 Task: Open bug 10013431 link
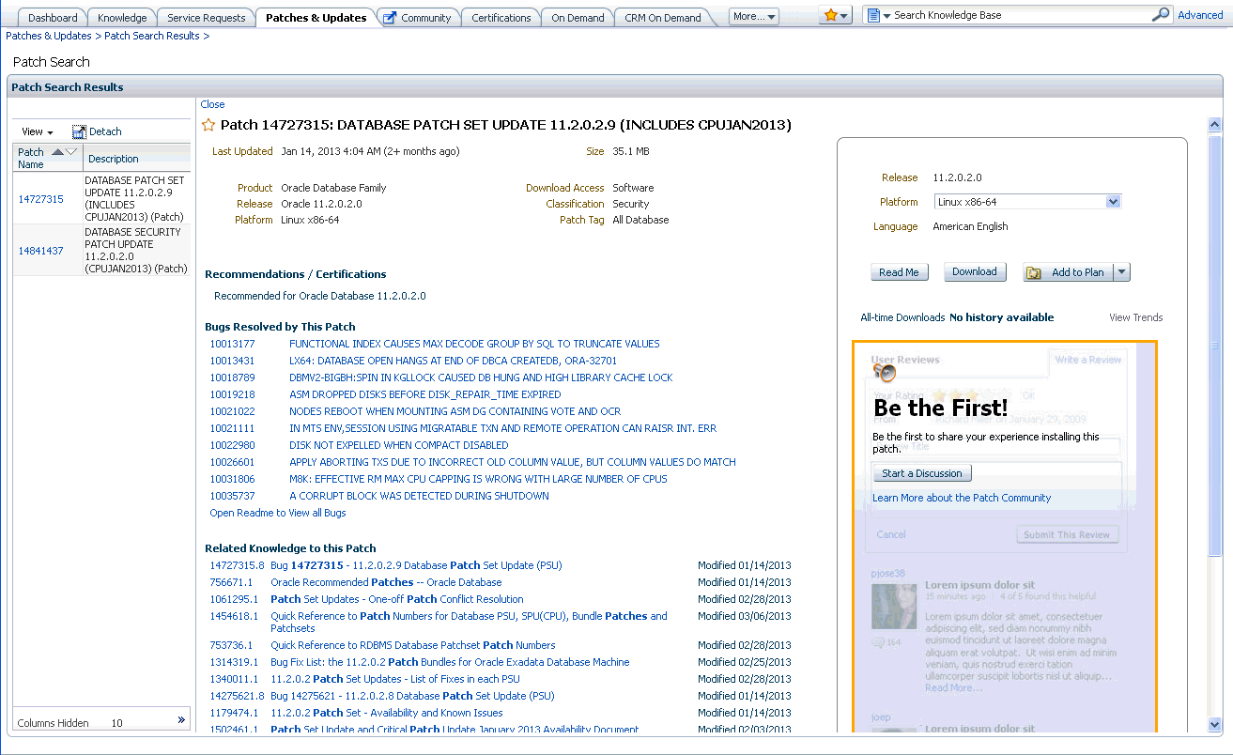[x=232, y=361]
